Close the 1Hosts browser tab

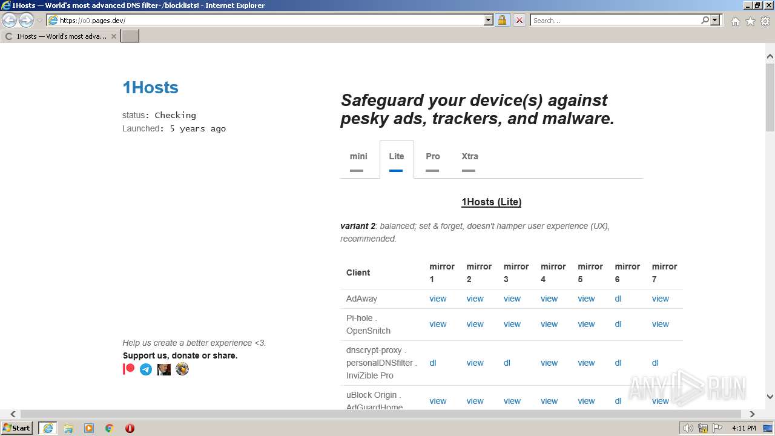coord(113,36)
